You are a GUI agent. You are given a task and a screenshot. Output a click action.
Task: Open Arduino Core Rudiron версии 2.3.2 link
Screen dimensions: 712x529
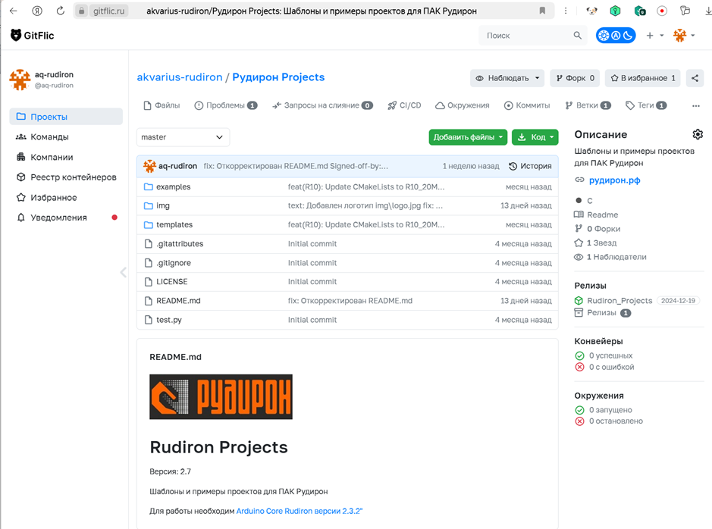300,511
